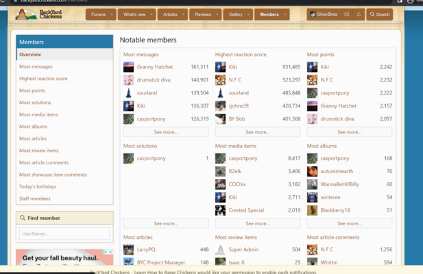This screenshot has height=274, width=423.
Task: Open the What's new nav tab
Action: pyautogui.click(x=134, y=14)
